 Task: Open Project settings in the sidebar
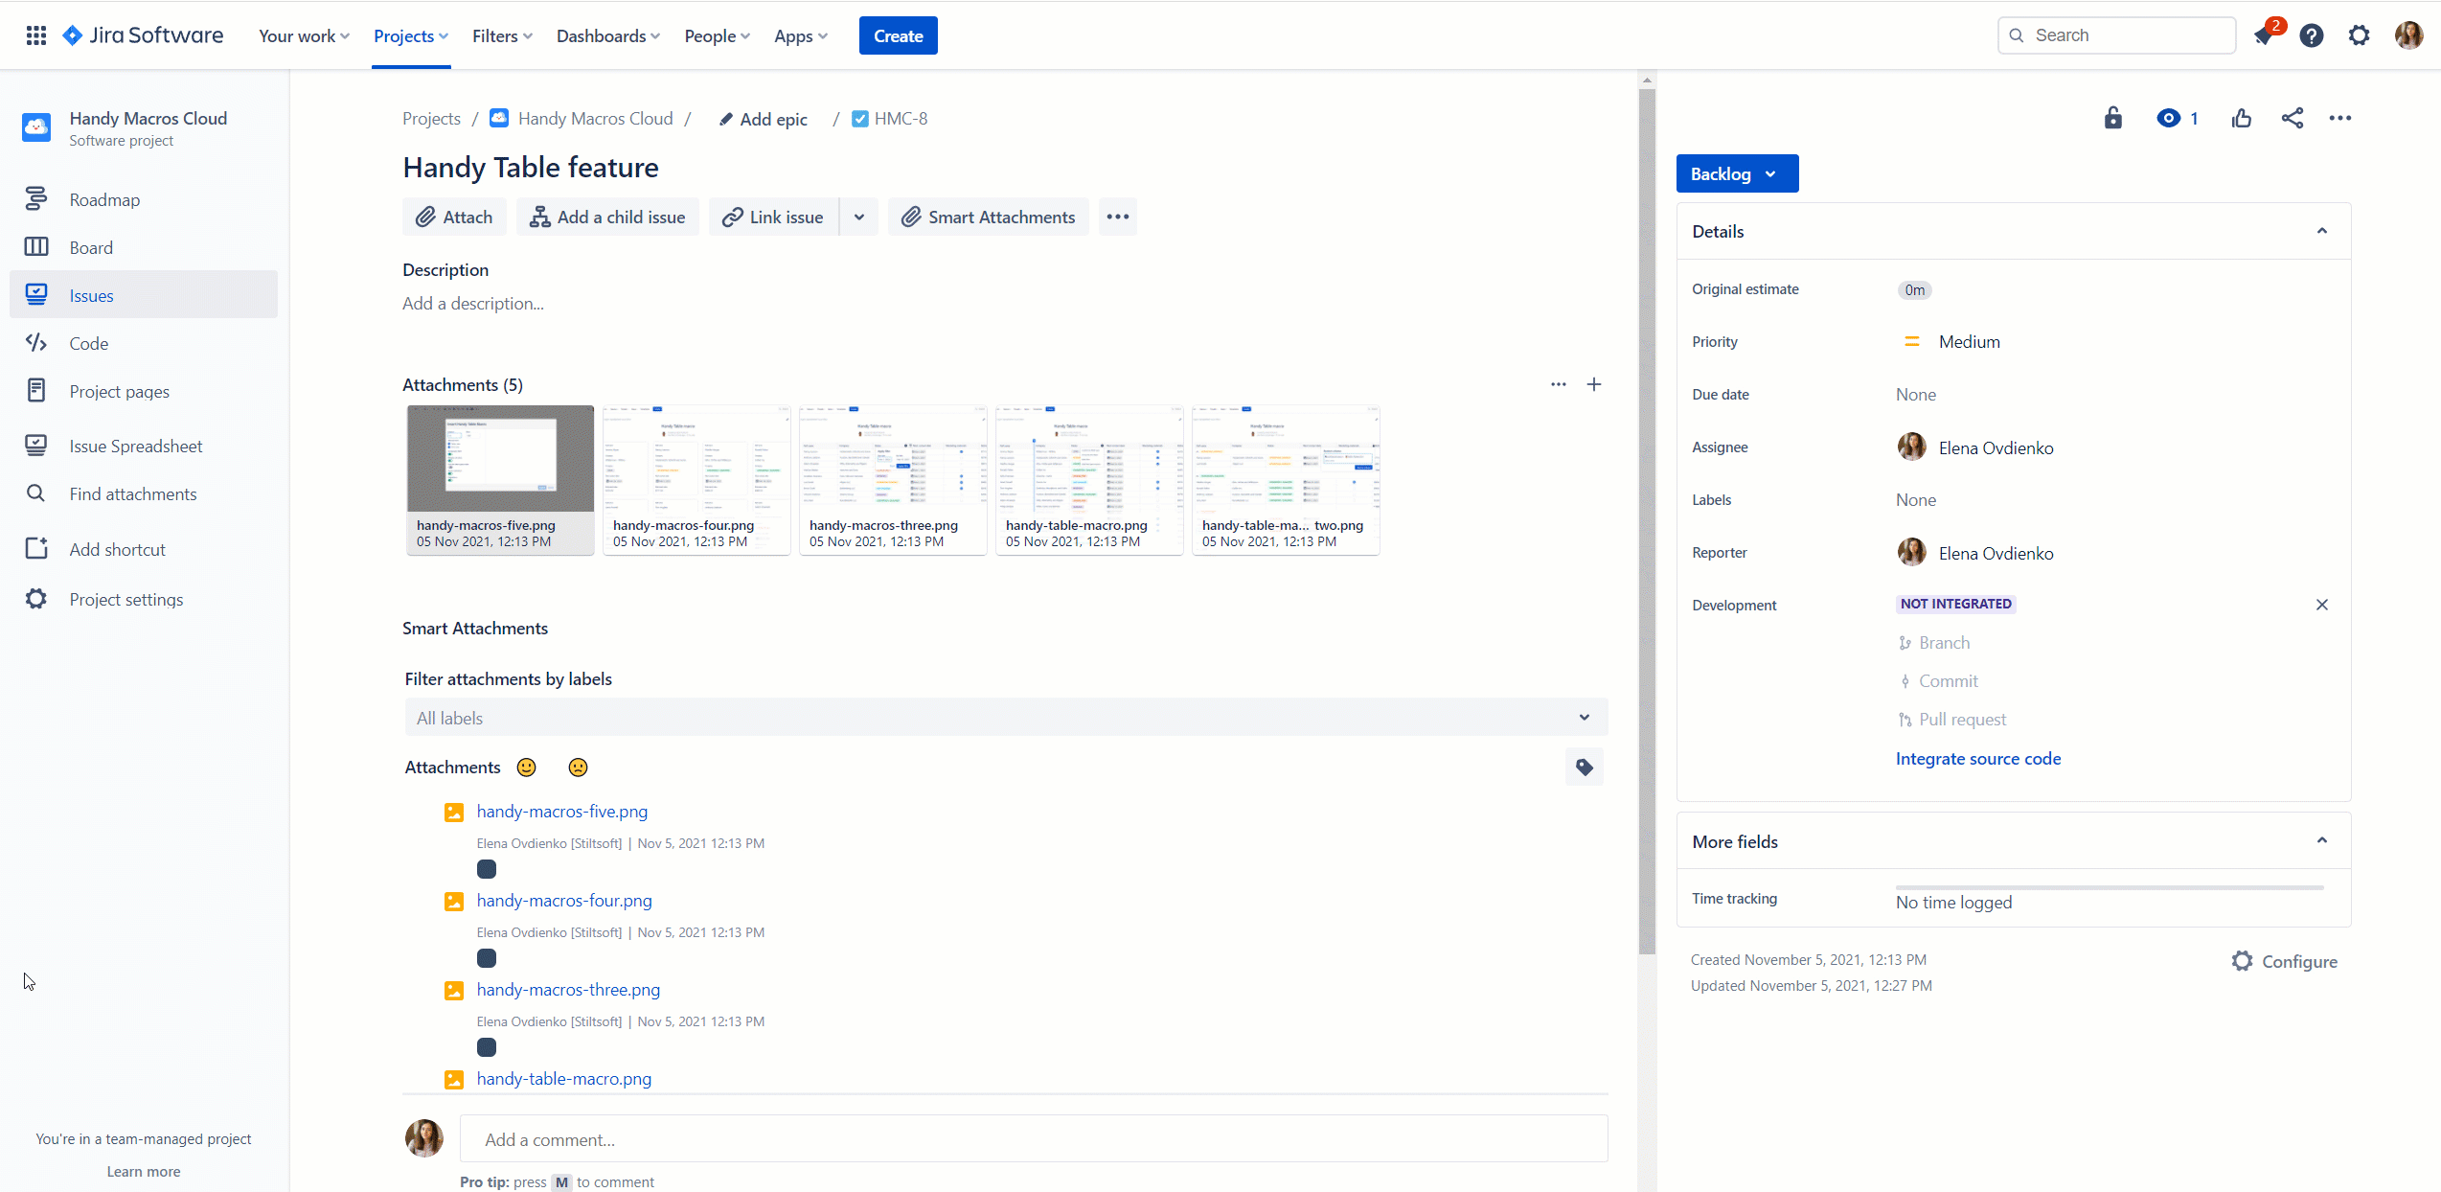pyautogui.click(x=144, y=599)
